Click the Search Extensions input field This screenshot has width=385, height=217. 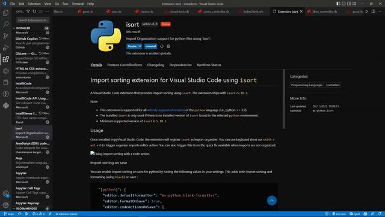(33, 20)
